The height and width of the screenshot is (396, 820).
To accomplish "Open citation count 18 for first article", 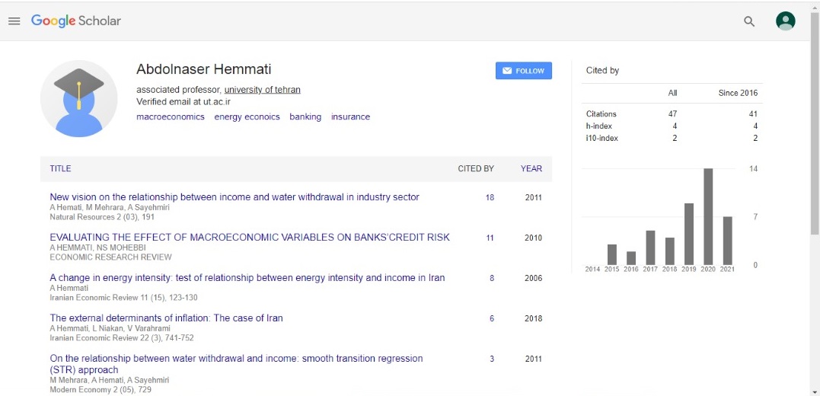I will click(x=490, y=198).
